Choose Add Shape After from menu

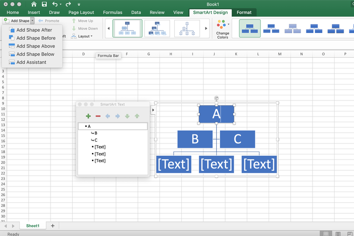(x=34, y=30)
